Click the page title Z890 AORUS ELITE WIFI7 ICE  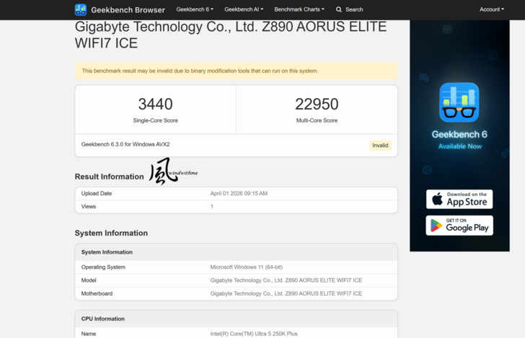(231, 35)
